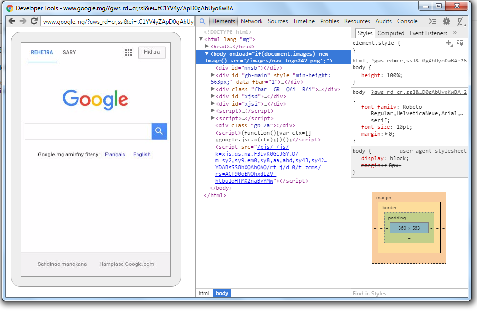Expand the div class="fbar" node
Viewport: 477px width, 311px height.
(x=213, y=89)
